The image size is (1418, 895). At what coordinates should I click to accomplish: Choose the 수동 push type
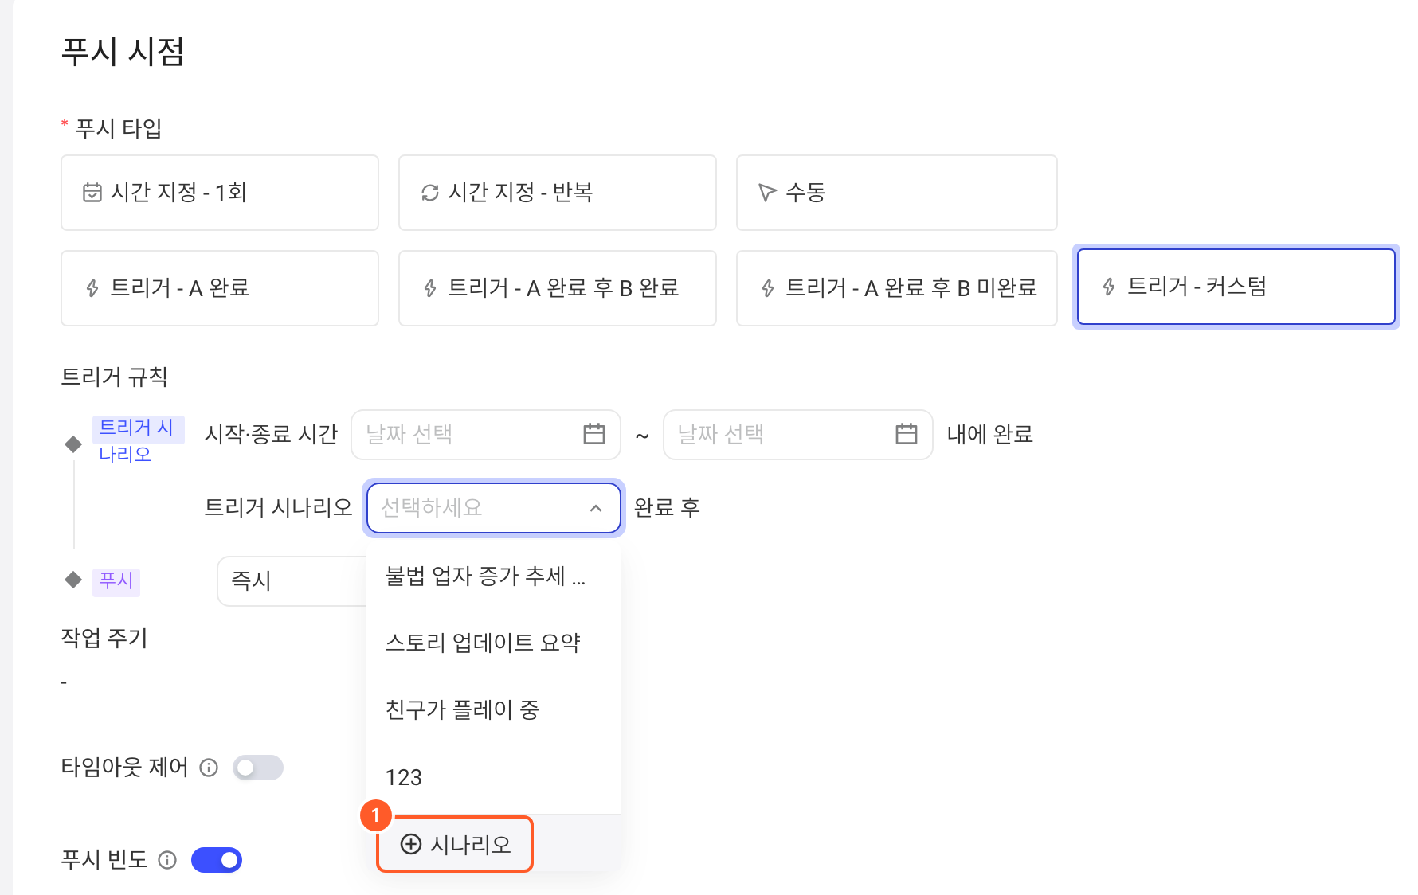click(x=897, y=193)
